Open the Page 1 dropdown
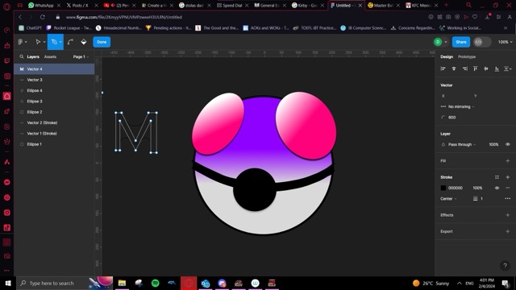This screenshot has width=516, height=290. [x=81, y=56]
